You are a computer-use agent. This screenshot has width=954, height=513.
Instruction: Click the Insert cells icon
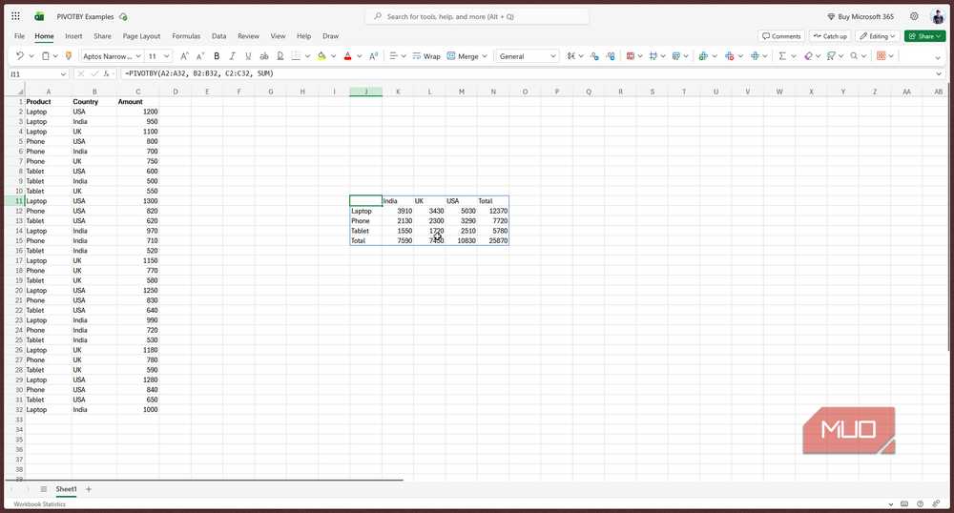[x=703, y=56]
